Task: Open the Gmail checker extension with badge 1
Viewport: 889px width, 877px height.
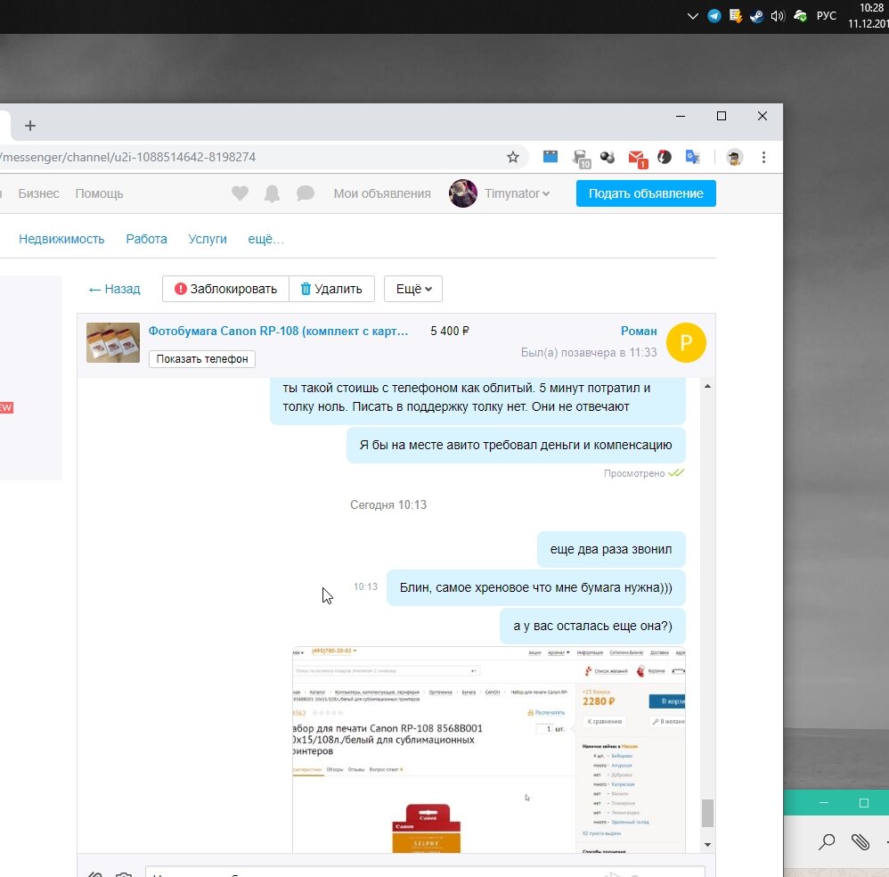Action: coord(637,159)
